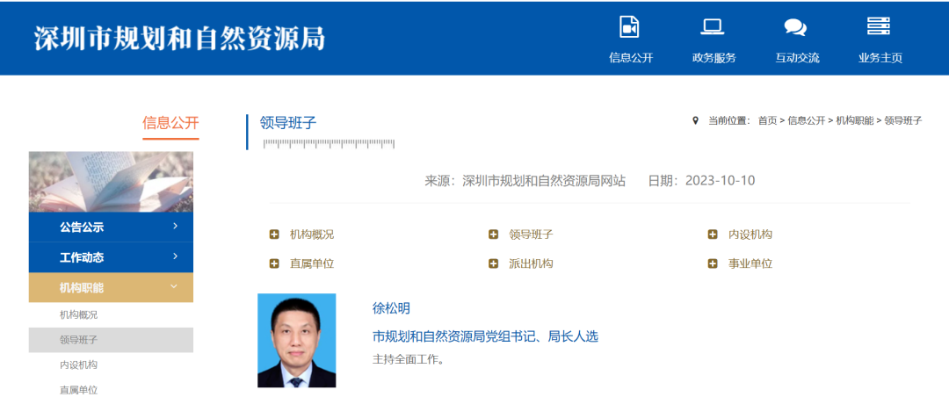Click the leader's portrait photo
949x397 pixels.
296,340
